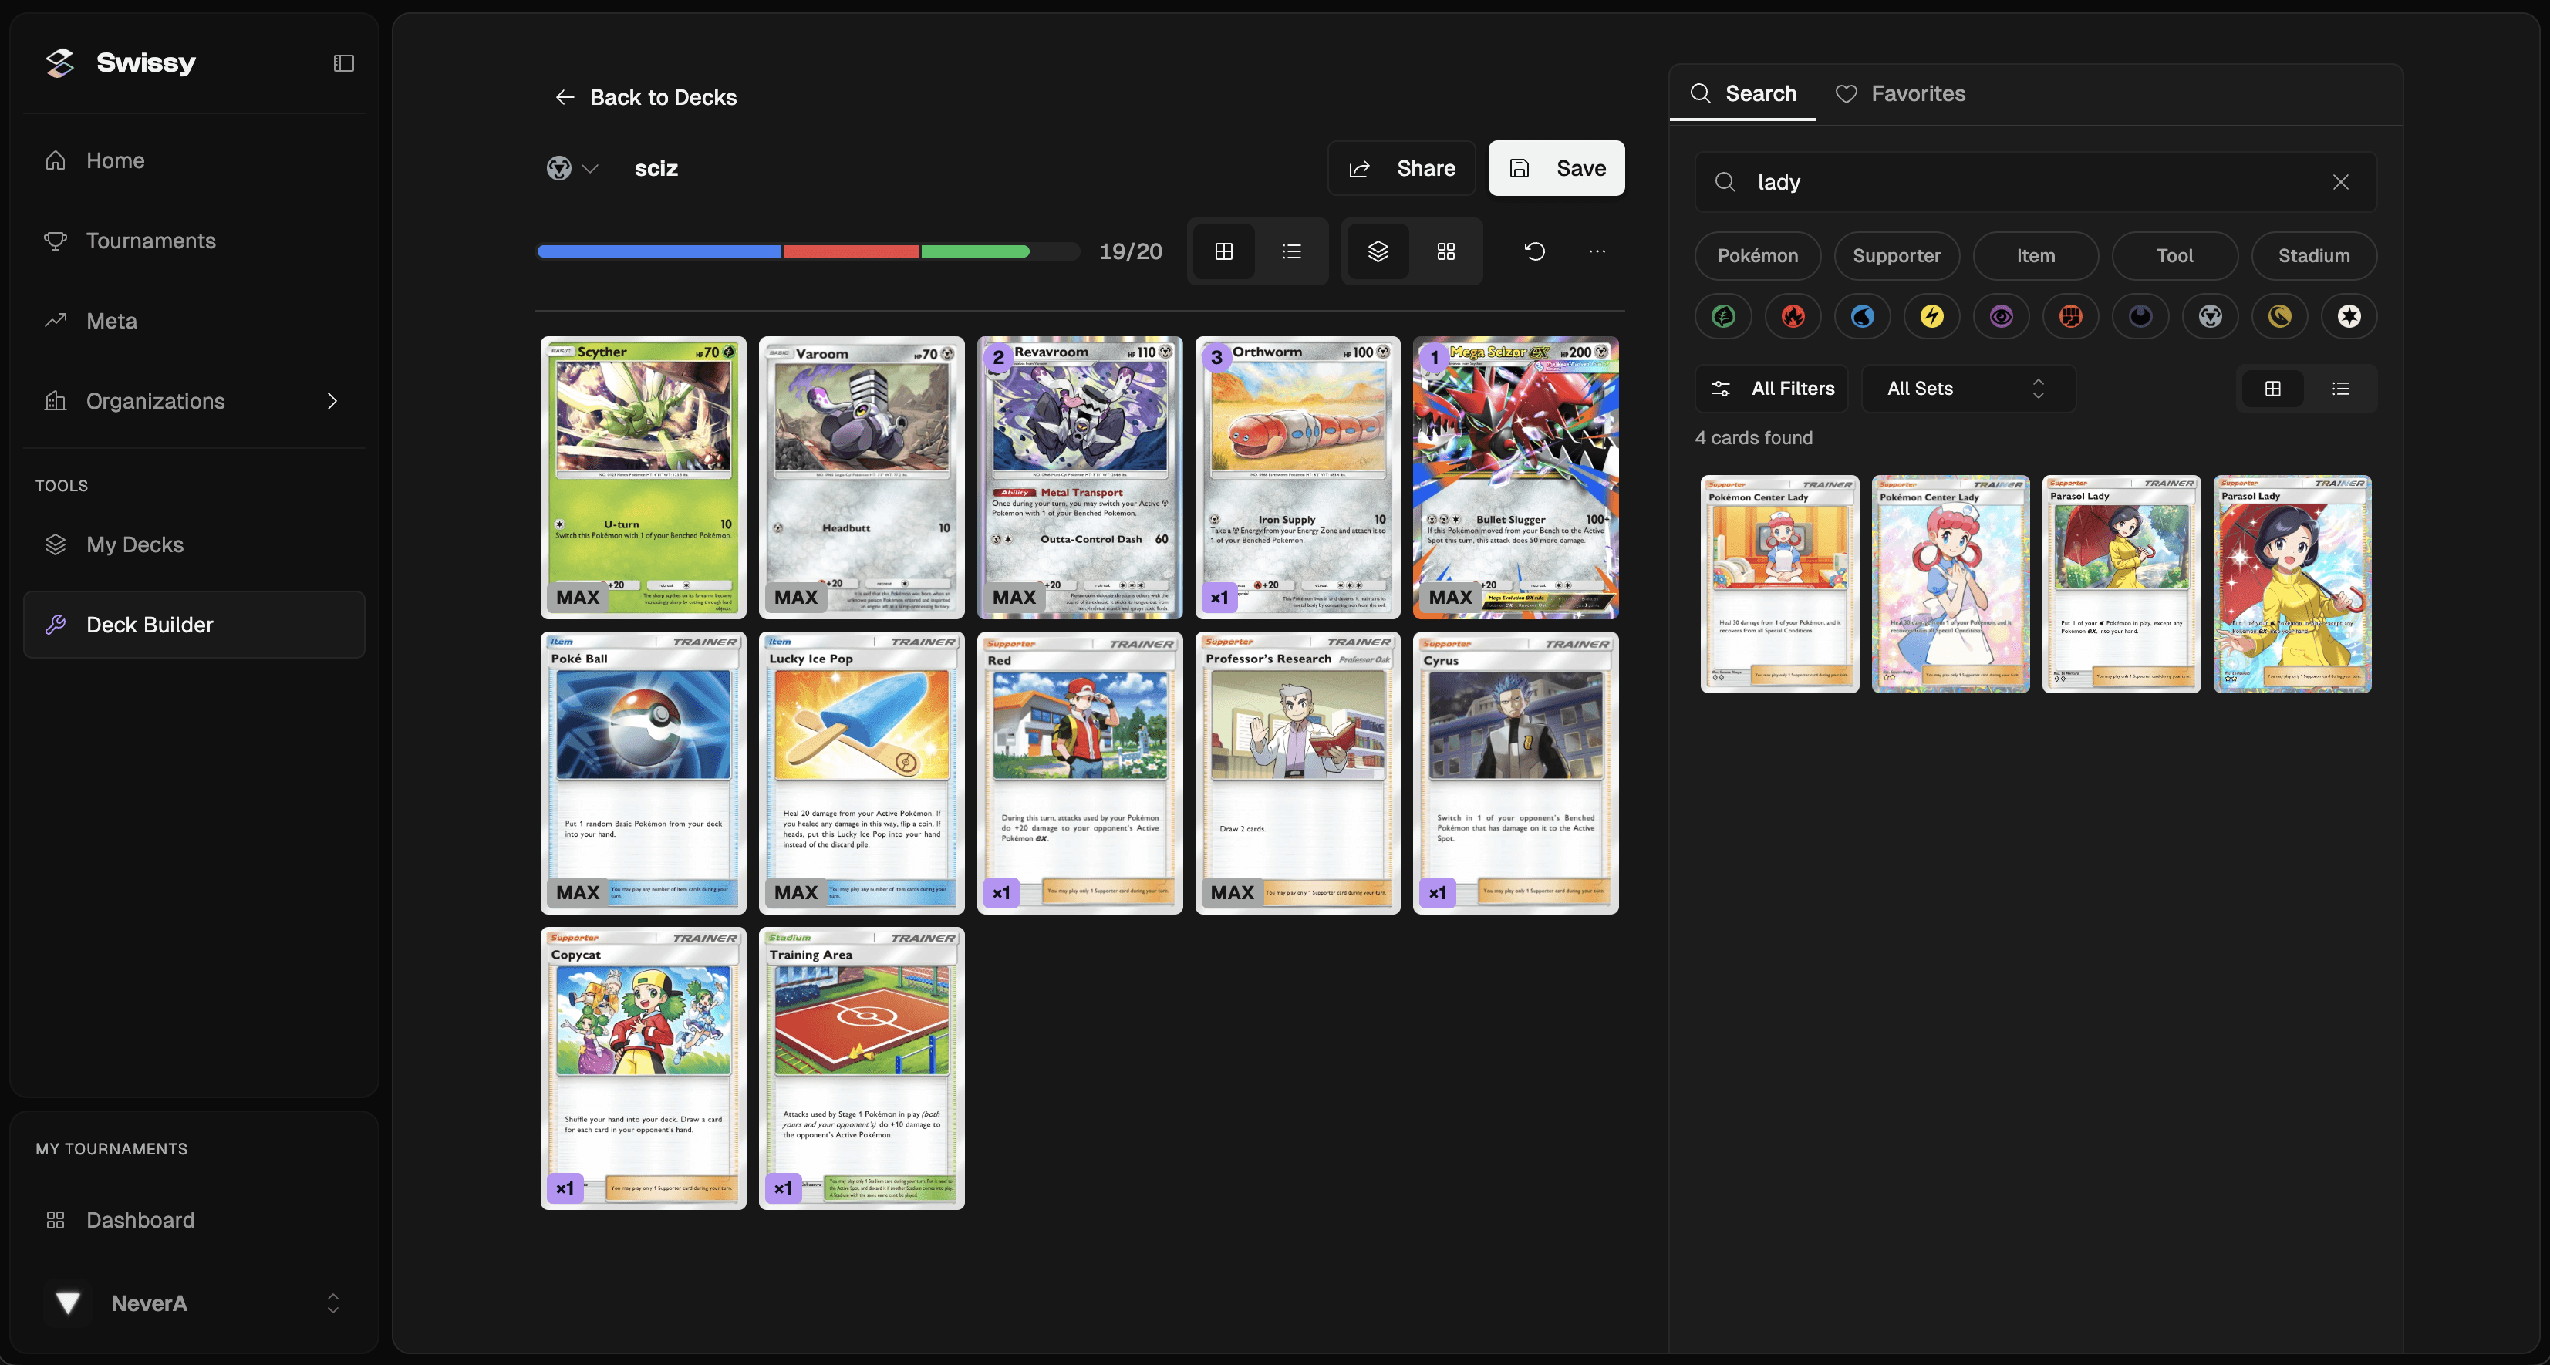Filter by Colorless energy type

tap(2349, 315)
